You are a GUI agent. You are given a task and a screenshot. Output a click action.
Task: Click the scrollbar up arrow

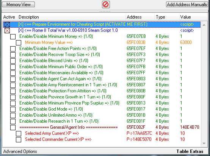(204, 25)
